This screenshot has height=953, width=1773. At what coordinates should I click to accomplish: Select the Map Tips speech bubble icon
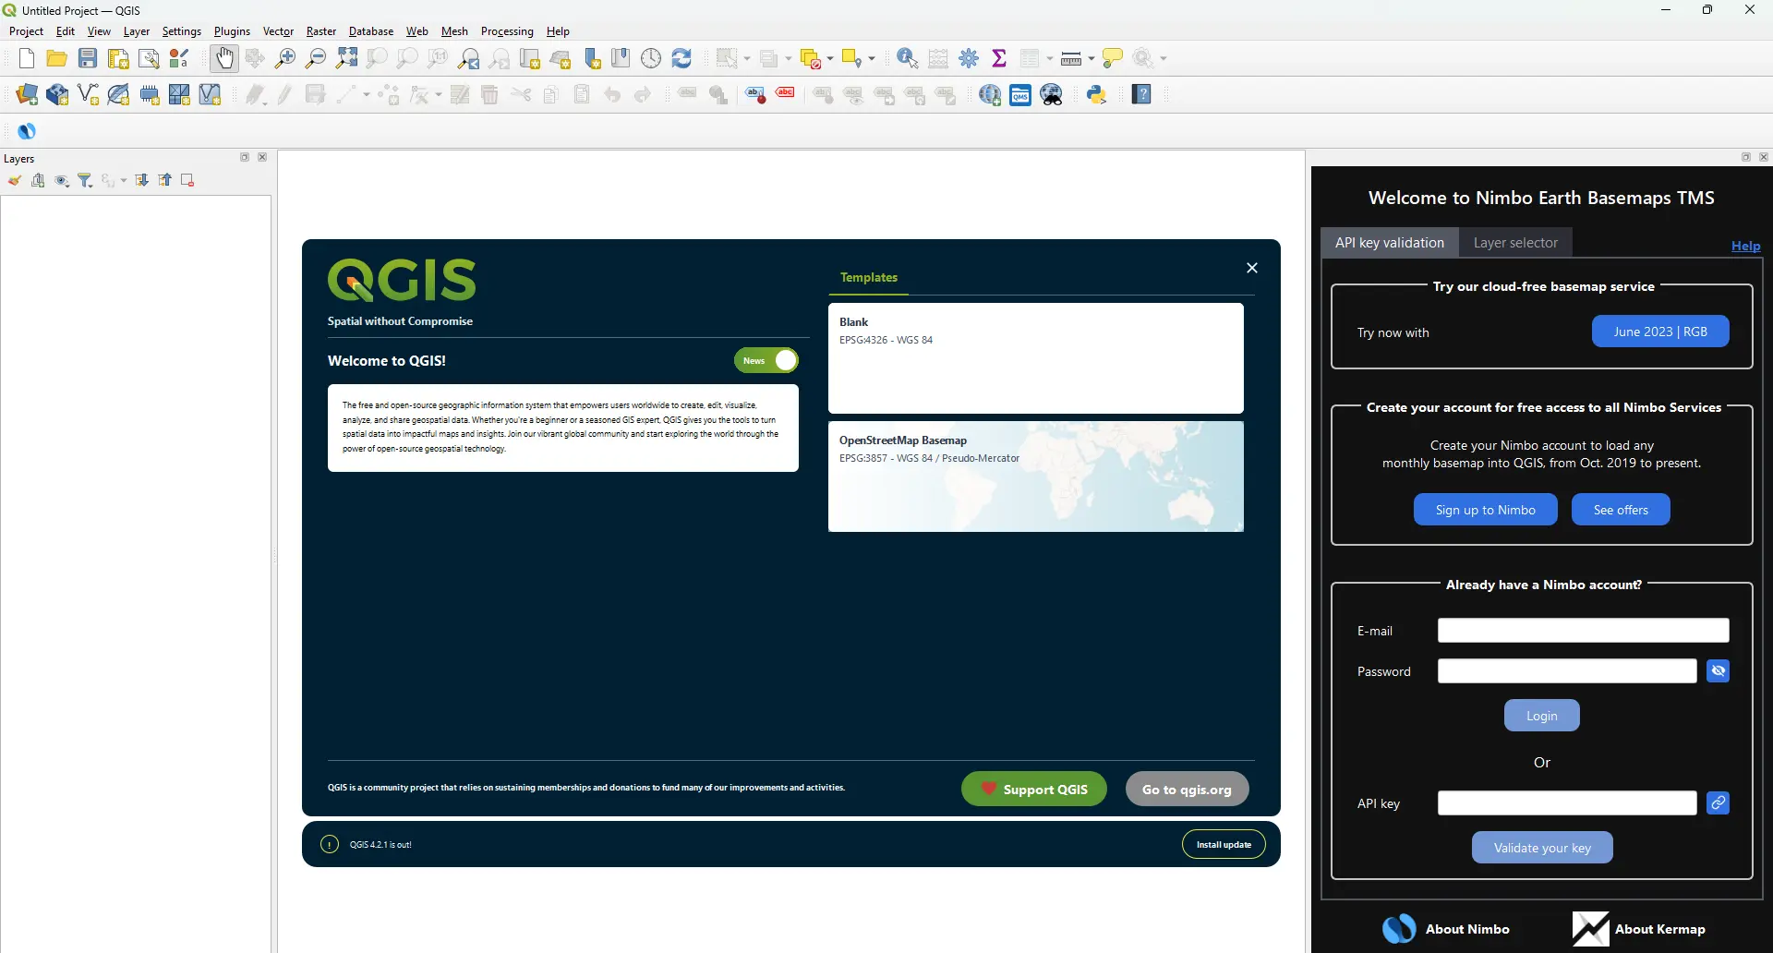coord(1113,58)
